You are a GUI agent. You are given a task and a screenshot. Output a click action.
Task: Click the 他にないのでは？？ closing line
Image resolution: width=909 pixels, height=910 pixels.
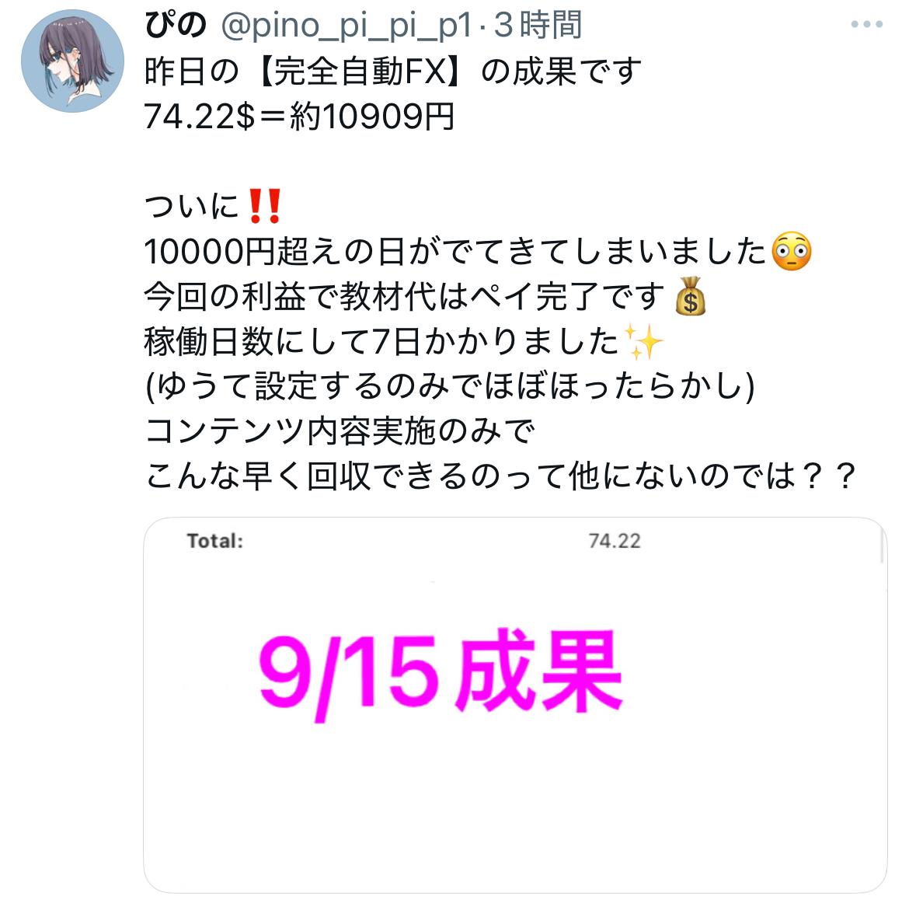coord(500,476)
